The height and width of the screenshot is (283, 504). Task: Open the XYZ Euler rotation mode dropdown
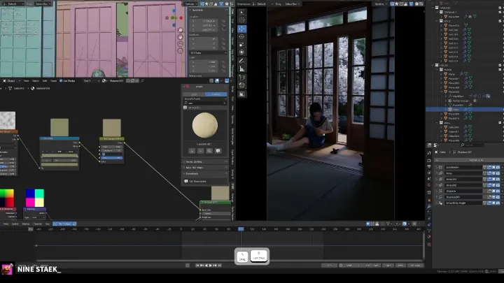(209, 52)
